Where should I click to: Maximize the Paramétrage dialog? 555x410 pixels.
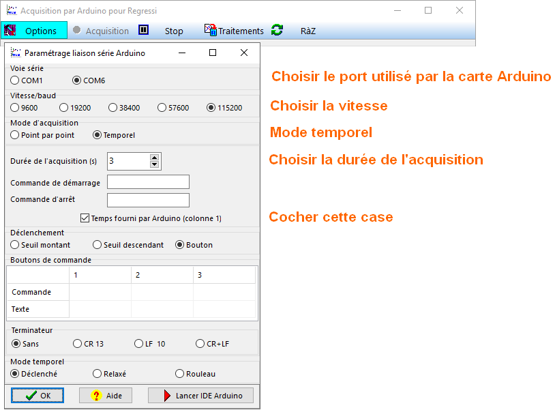point(213,53)
